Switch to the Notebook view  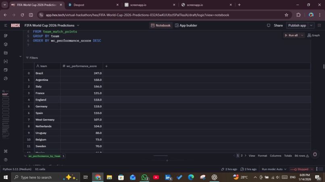coord(160,25)
